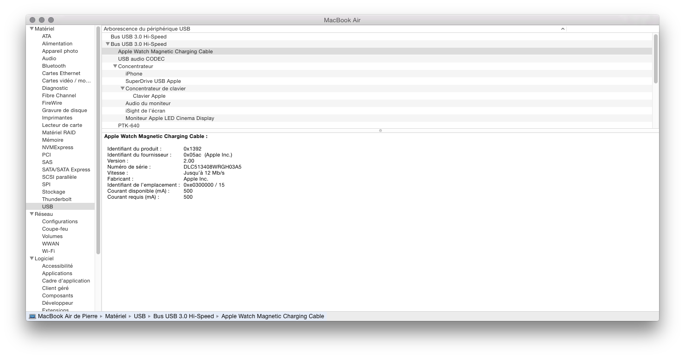Select Cartes vidéo / moniteurs item
This screenshot has width=685, height=358.
coord(66,81)
